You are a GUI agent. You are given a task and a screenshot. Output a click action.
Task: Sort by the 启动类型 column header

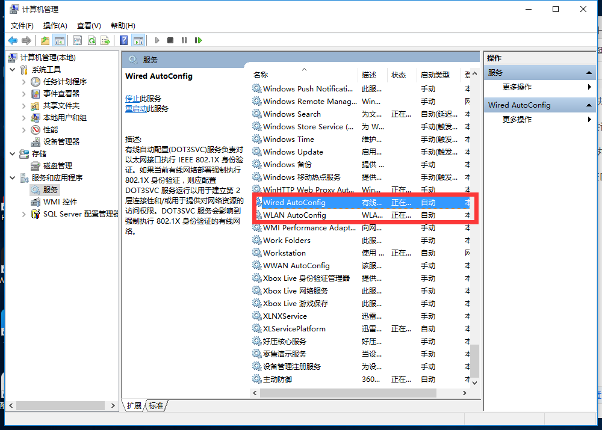coord(438,75)
